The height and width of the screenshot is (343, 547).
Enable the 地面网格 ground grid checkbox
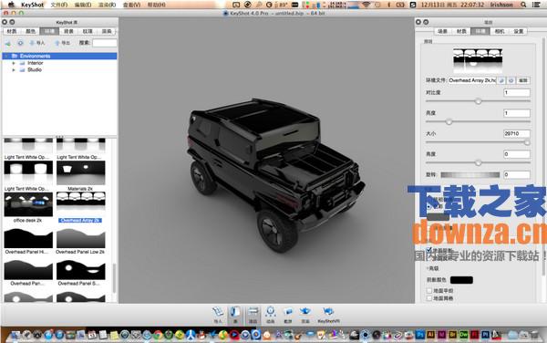pos(429,298)
